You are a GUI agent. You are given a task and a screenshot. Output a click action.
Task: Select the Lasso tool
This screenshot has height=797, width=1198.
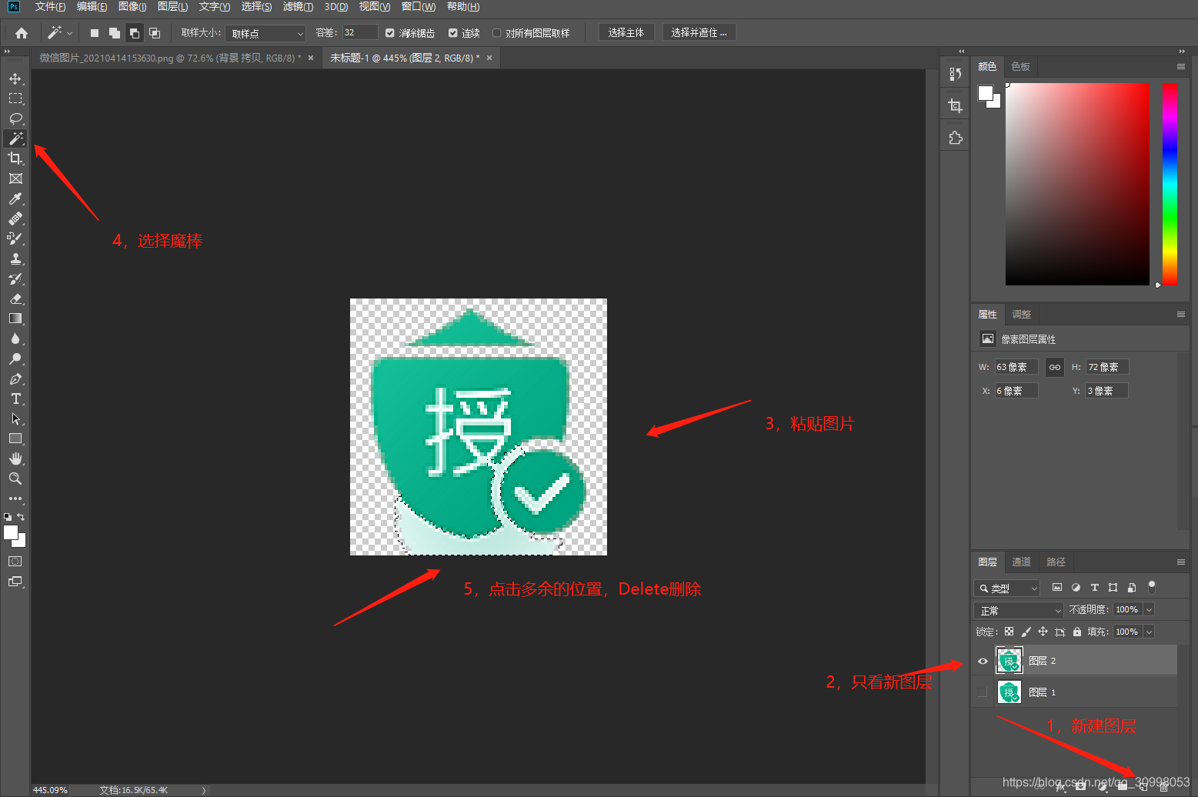tap(15, 118)
